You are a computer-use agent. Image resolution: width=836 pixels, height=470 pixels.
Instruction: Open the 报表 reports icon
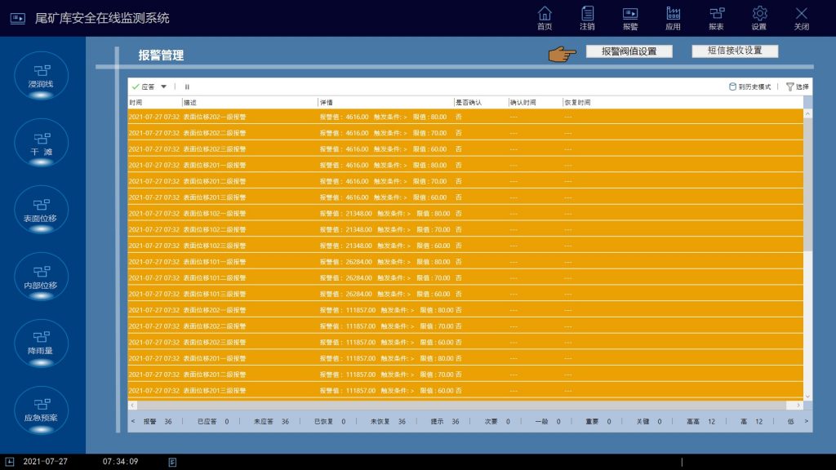(716, 18)
